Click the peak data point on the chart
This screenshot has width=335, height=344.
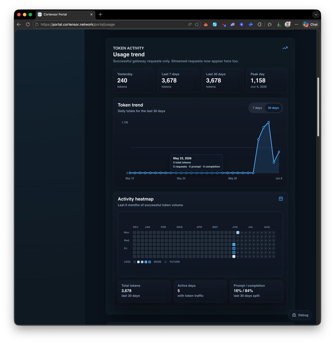pyautogui.click(x=269, y=122)
